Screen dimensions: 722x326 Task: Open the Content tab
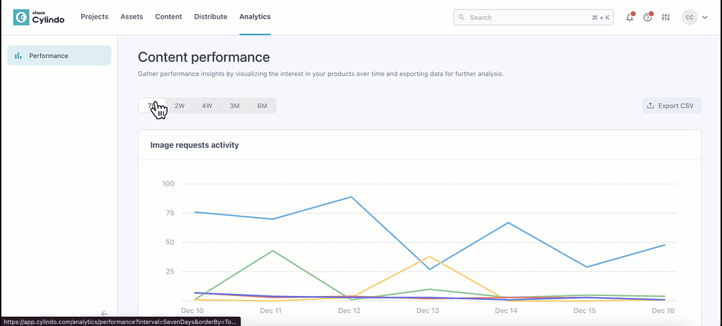168,17
